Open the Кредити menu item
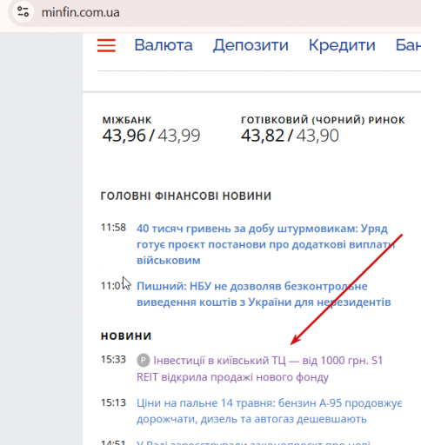This screenshot has height=445, width=421. pyautogui.click(x=342, y=45)
